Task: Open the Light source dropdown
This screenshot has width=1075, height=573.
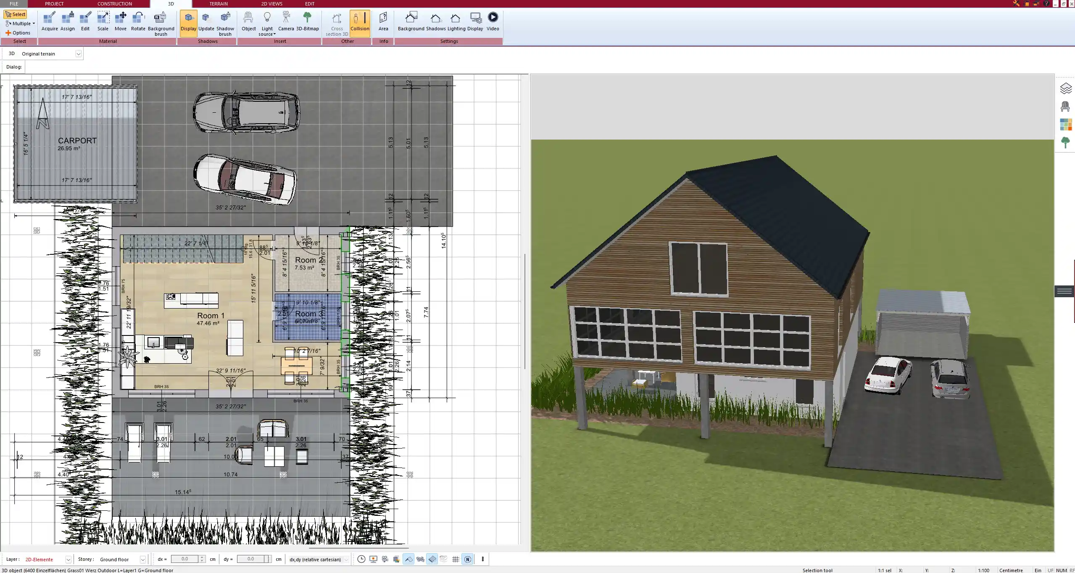Action: 267,24
